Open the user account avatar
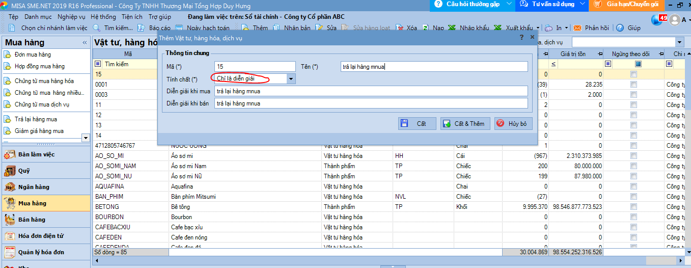This screenshot has height=268, width=691. pyautogui.click(x=675, y=20)
